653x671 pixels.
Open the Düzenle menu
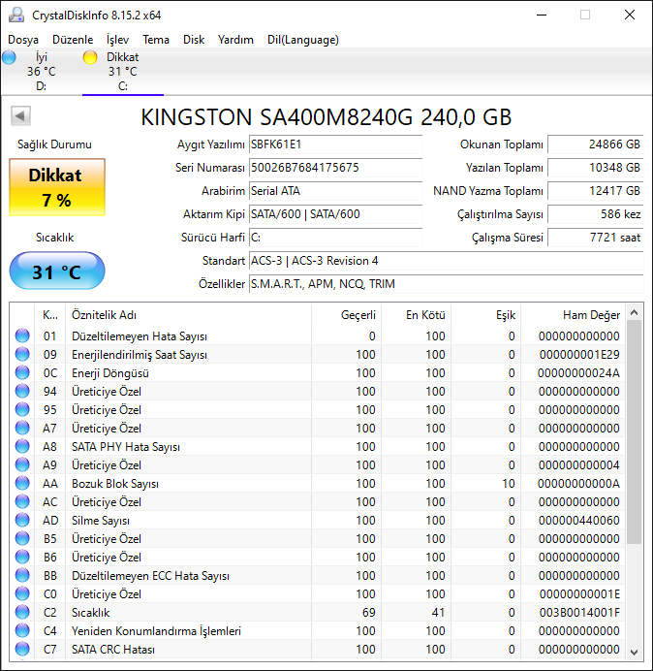73,40
